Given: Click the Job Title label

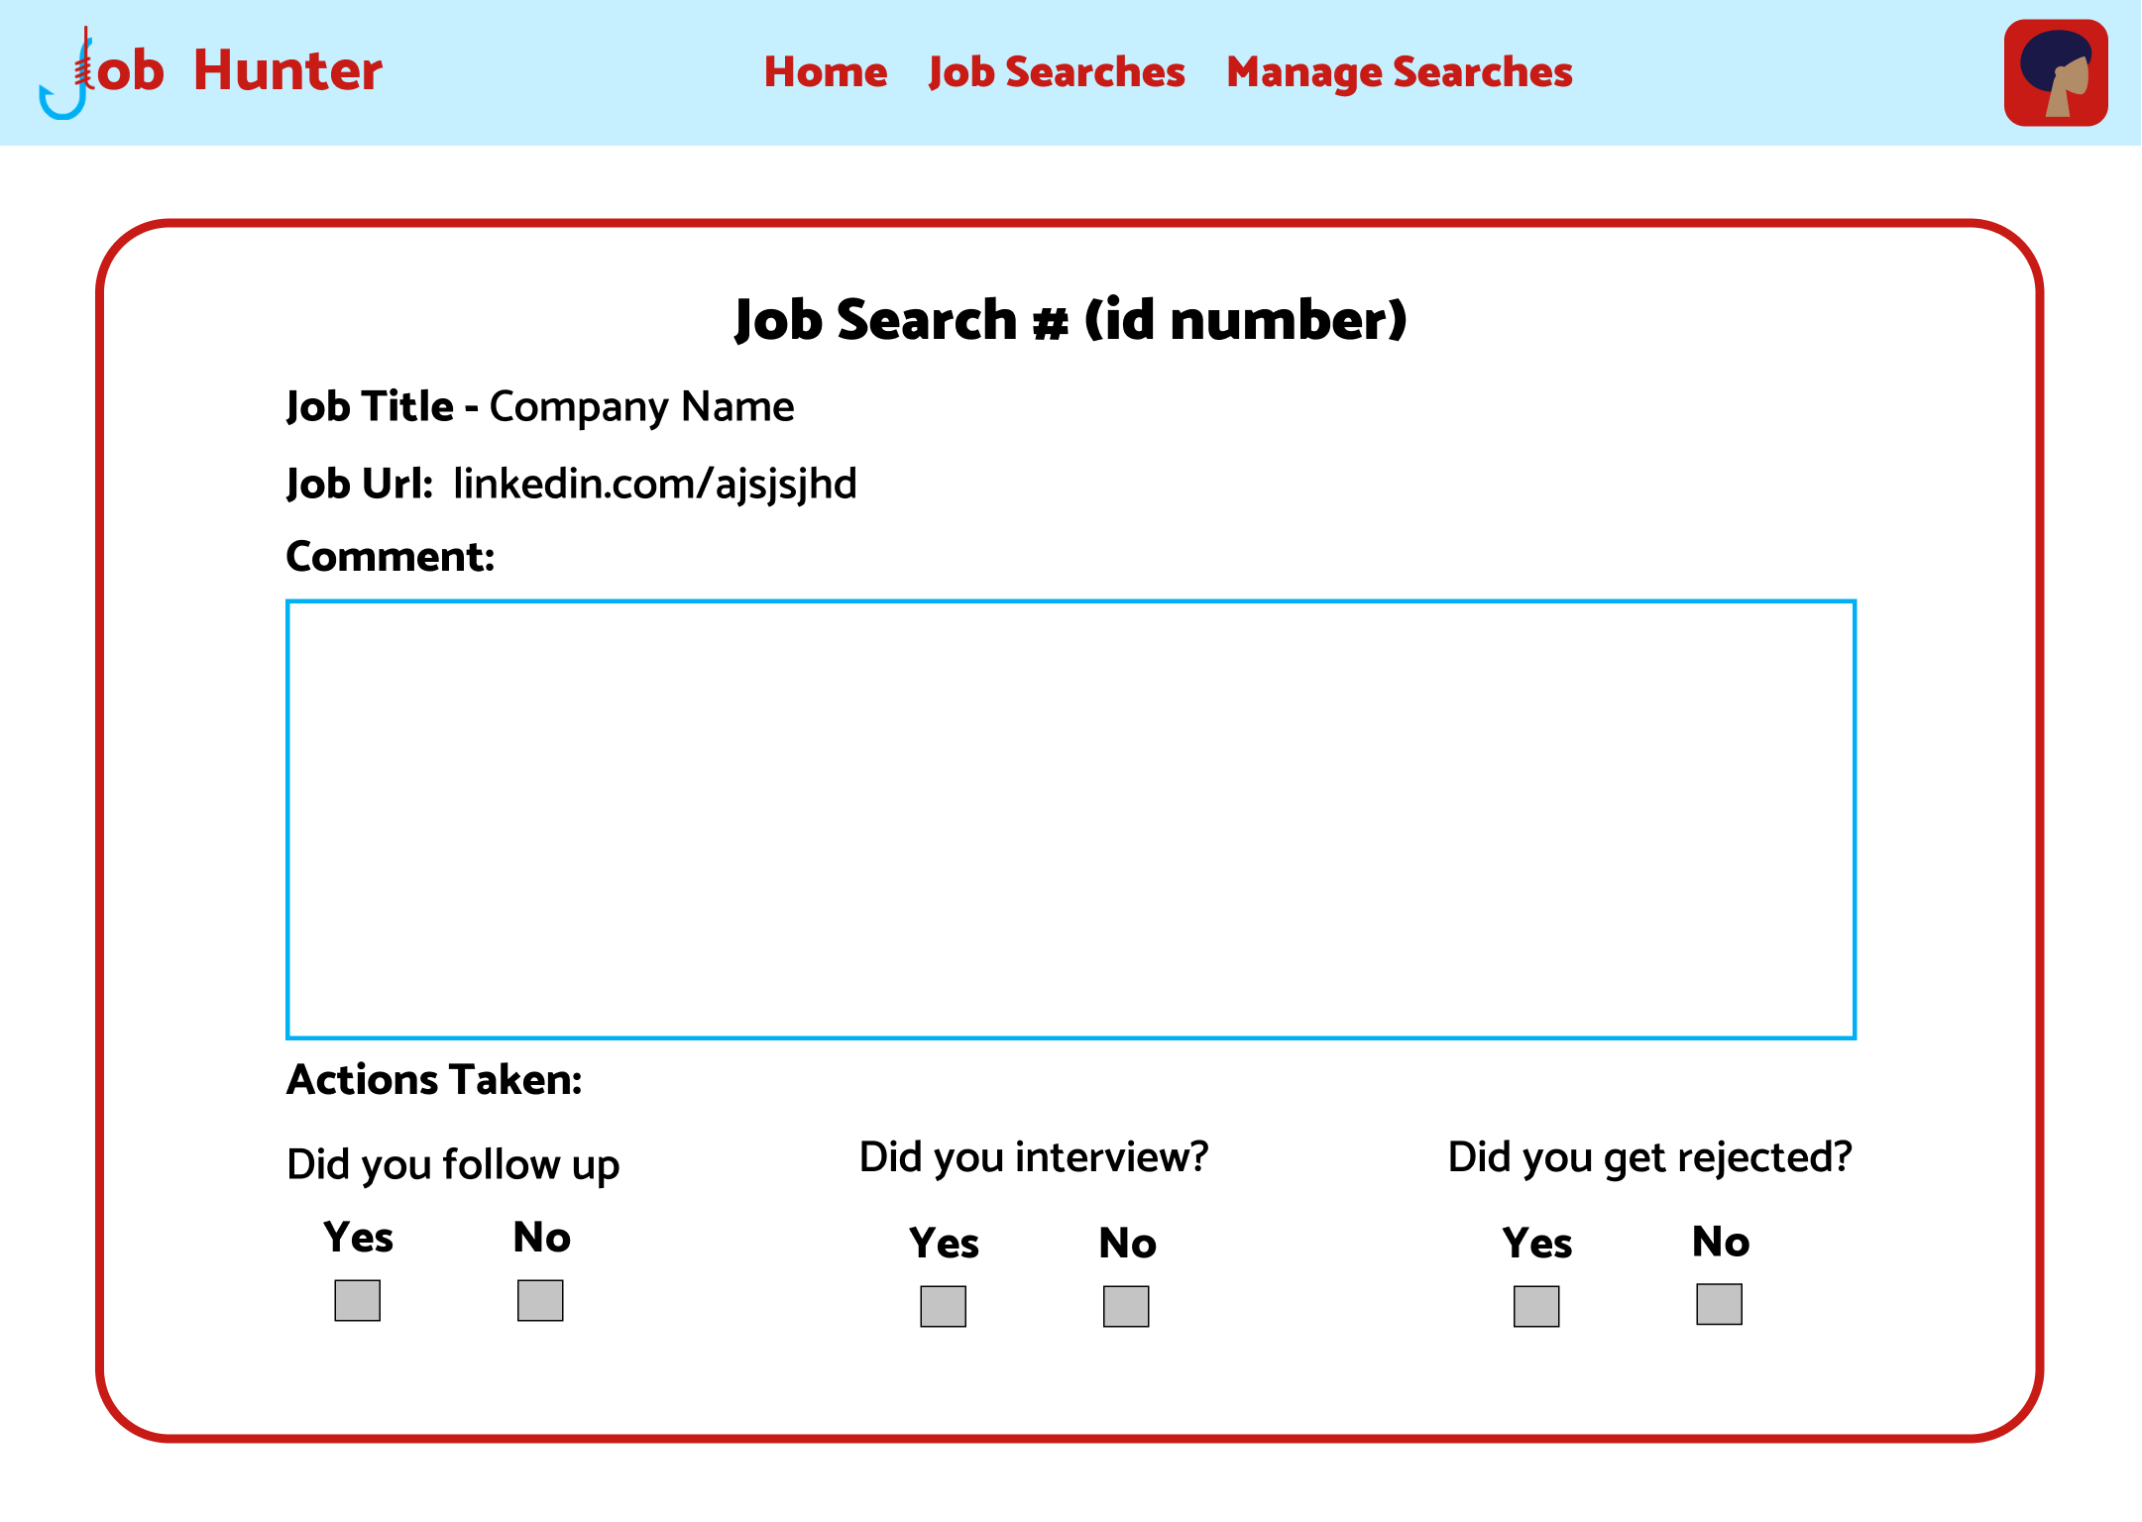Looking at the screenshot, I should point(370,406).
